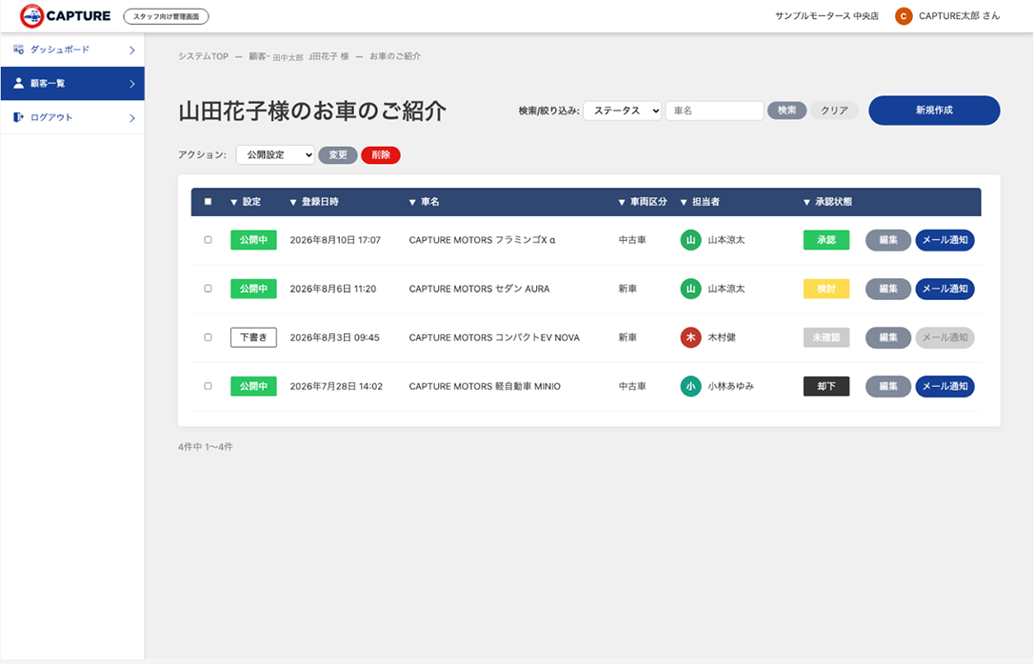
Task: Click the orange user avatar 'C'
Action: (x=904, y=16)
